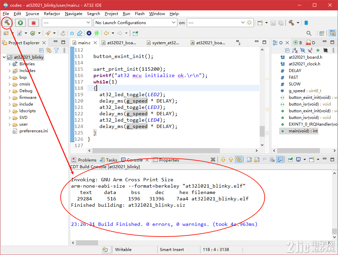Click the green Run launch button

(x=20, y=23)
